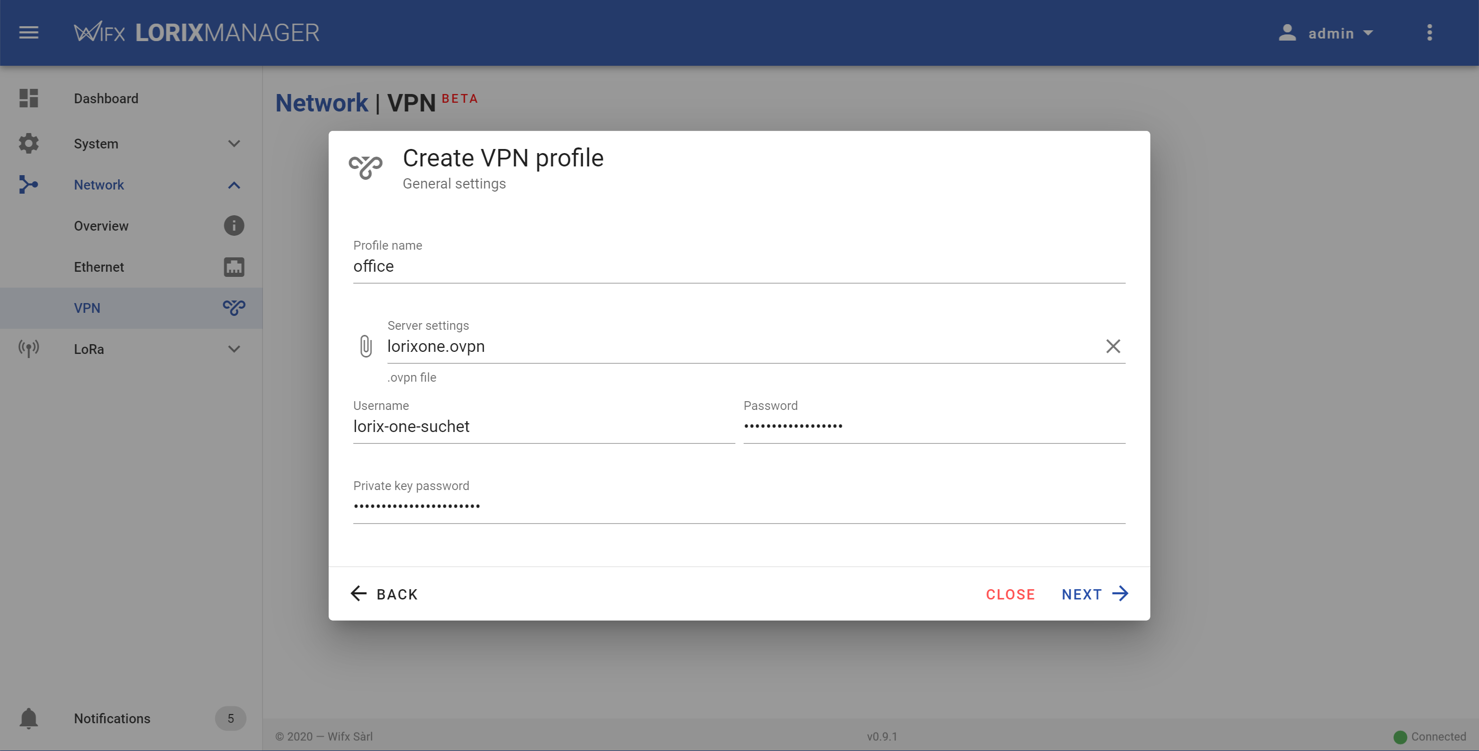Click the Notifications bell icon
Image resolution: width=1479 pixels, height=751 pixels.
tap(29, 718)
